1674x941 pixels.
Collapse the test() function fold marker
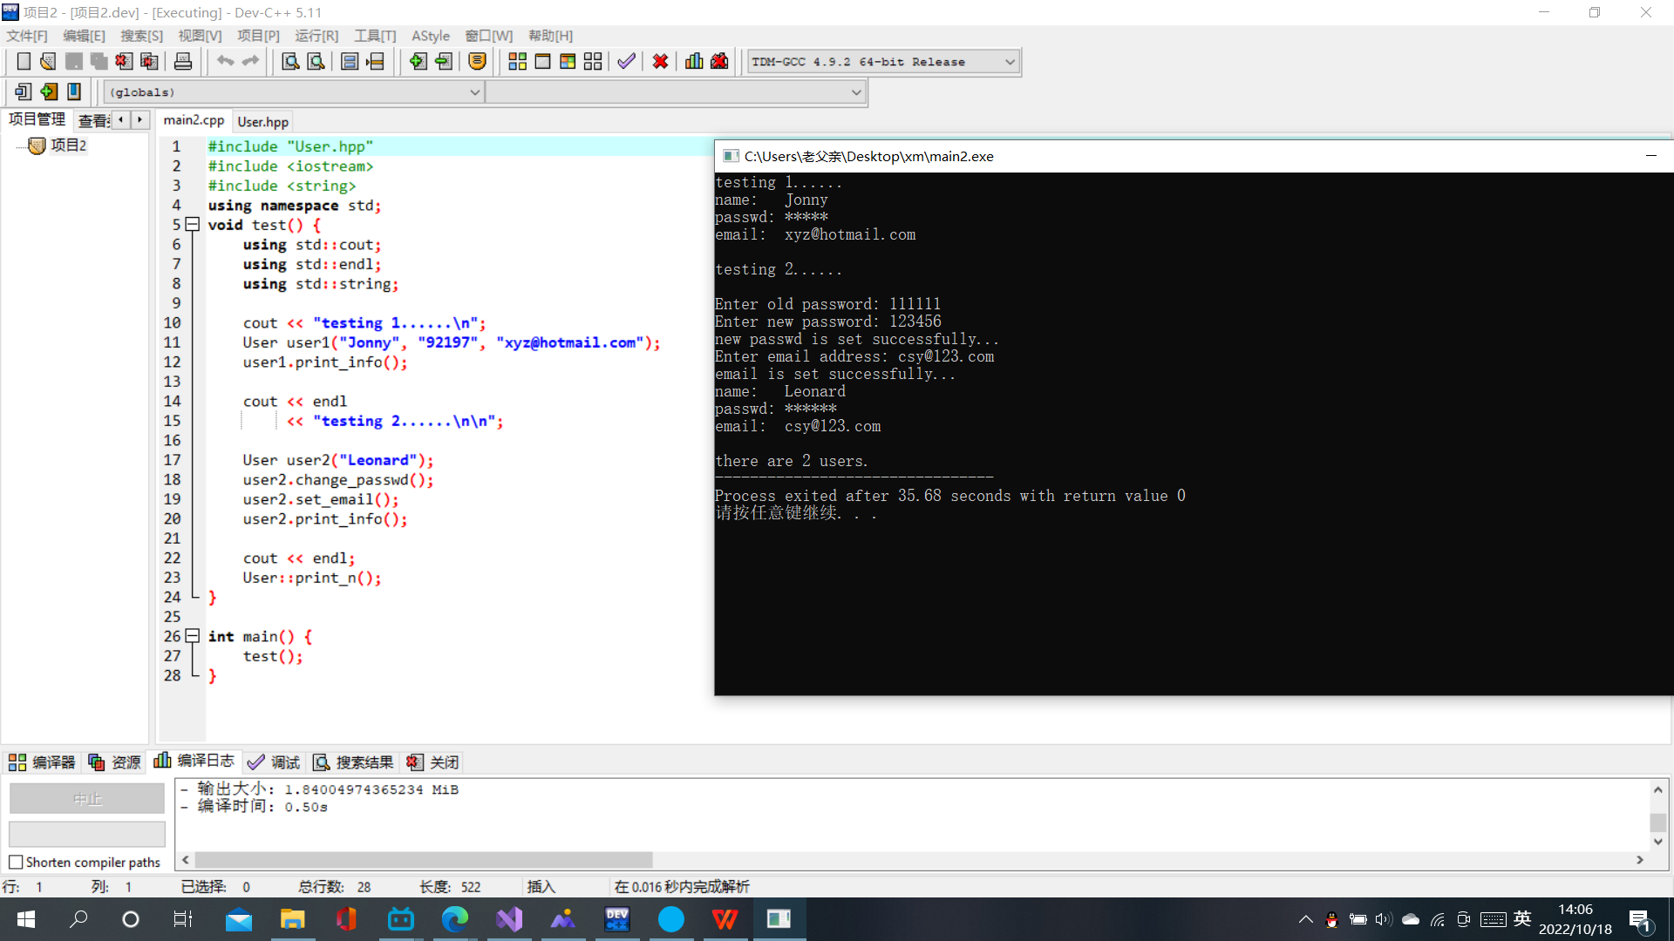point(193,225)
